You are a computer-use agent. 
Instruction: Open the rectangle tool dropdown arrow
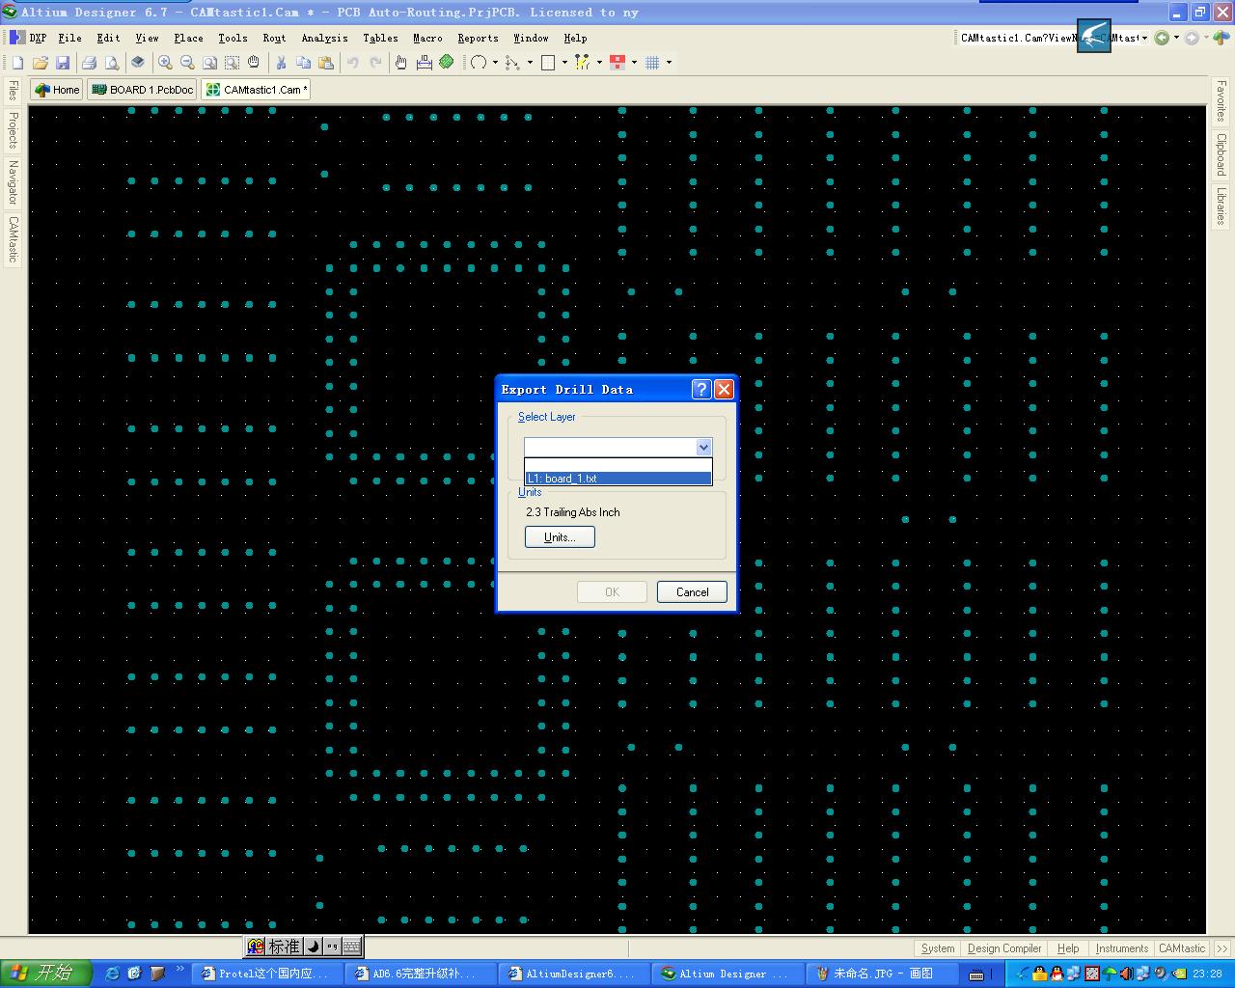tap(564, 63)
